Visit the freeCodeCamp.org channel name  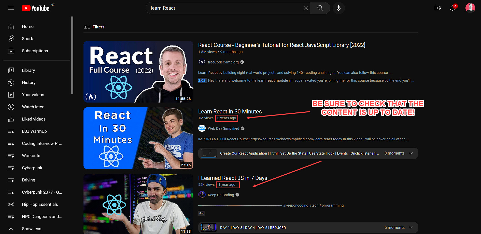coord(223,62)
